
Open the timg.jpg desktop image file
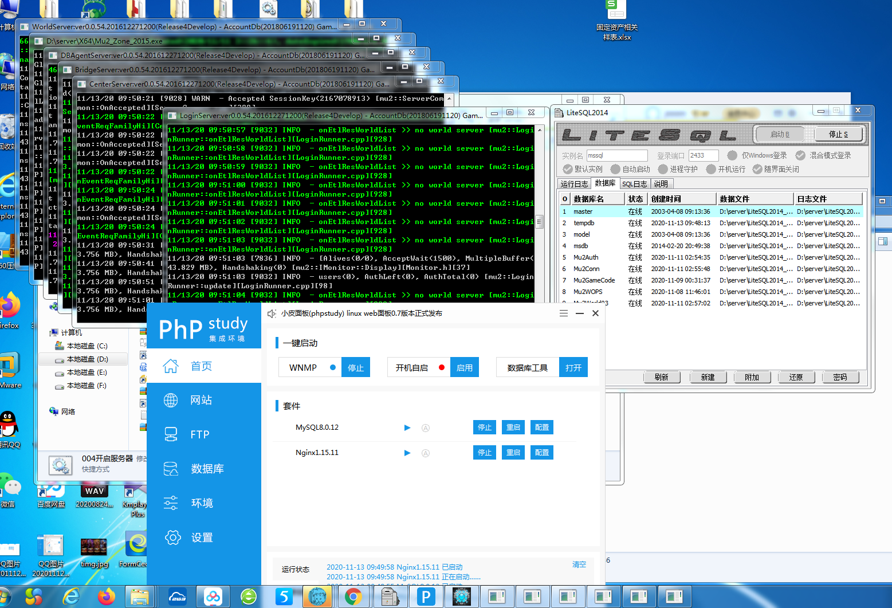point(94,552)
